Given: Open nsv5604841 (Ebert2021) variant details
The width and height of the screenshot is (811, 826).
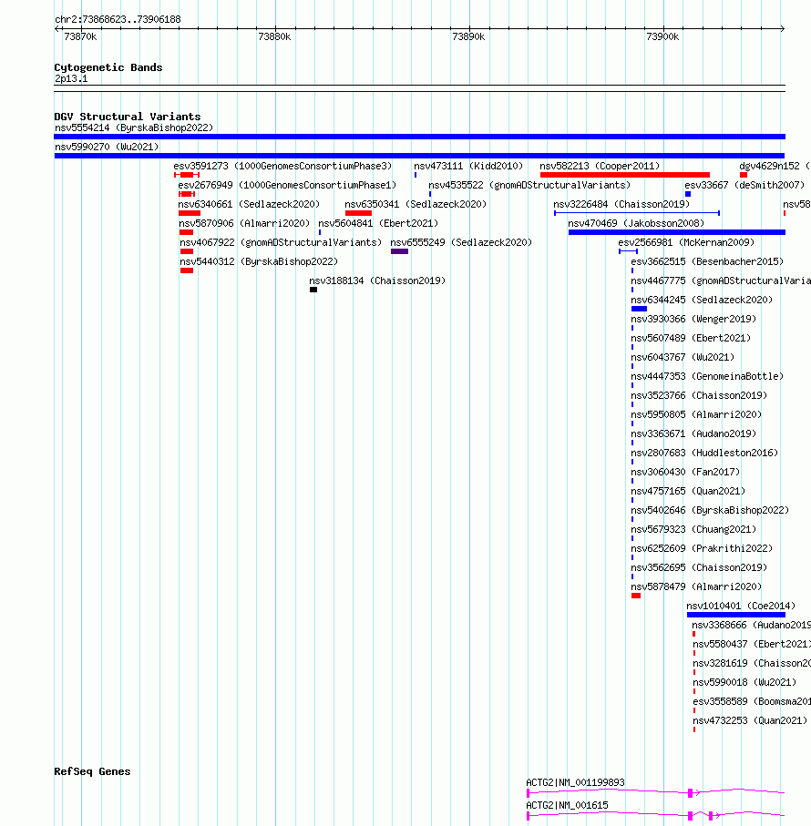Looking at the screenshot, I should 378,223.
